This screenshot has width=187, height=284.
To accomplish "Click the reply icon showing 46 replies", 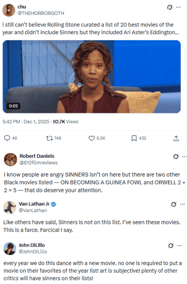I will (7, 138).
